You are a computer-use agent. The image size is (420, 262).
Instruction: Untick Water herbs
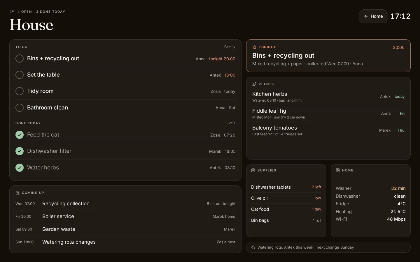point(20,168)
